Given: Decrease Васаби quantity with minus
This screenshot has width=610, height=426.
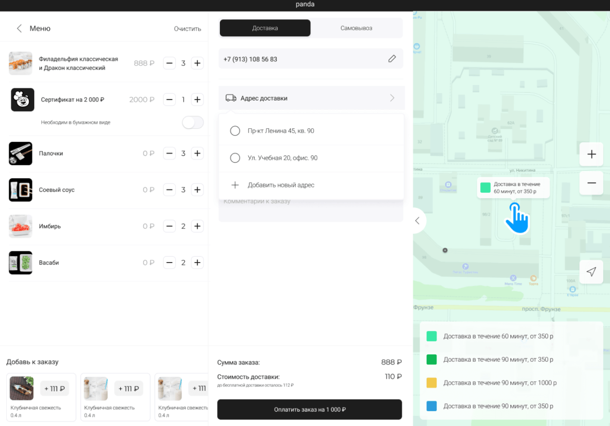Looking at the screenshot, I should 169,263.
